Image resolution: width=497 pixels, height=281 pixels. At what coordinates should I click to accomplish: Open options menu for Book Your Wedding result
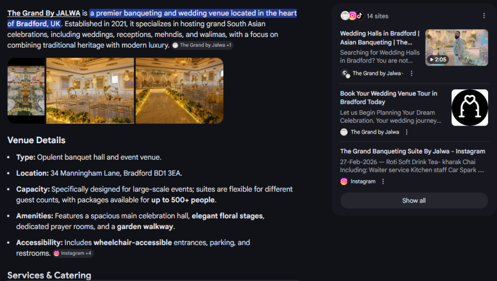coord(407,132)
